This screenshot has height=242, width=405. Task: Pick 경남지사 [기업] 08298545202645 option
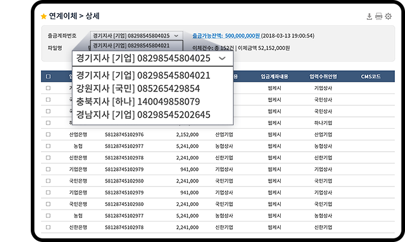[143, 114]
